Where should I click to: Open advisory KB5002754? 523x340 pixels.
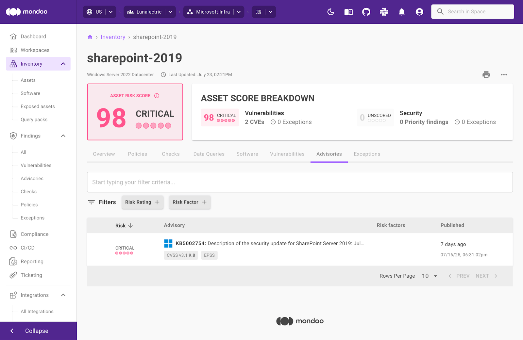pos(190,243)
